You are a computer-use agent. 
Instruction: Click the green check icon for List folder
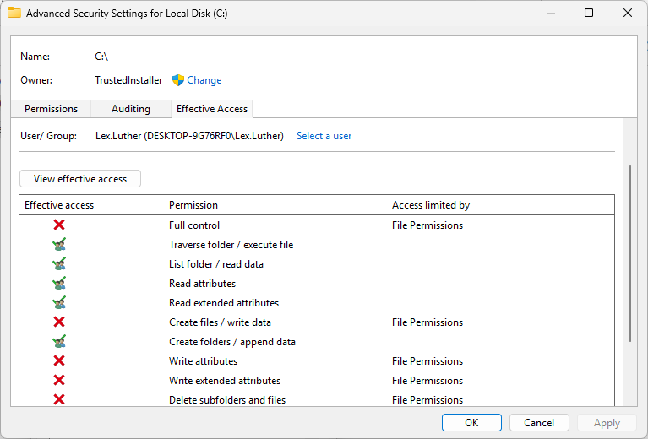point(59,264)
